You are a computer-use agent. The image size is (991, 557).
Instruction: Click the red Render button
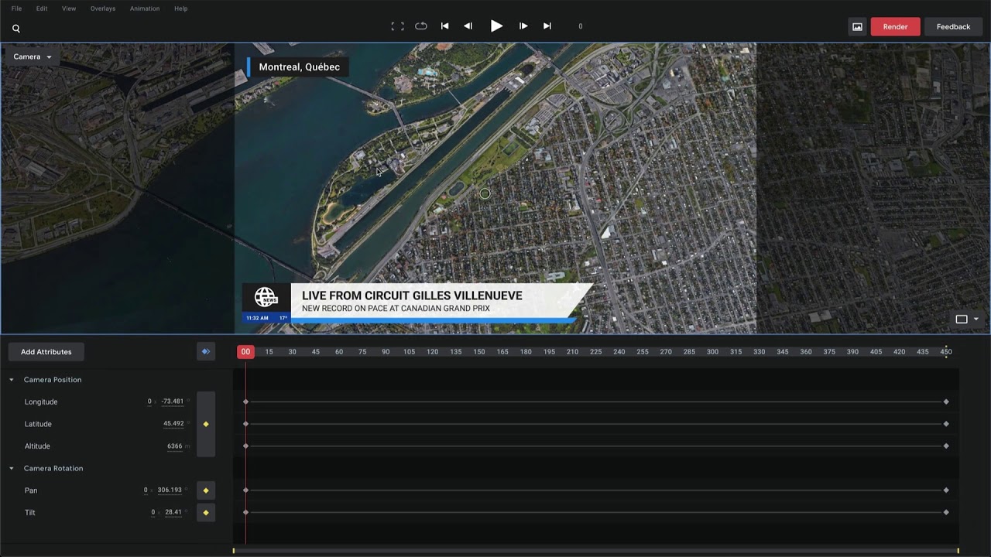895,26
